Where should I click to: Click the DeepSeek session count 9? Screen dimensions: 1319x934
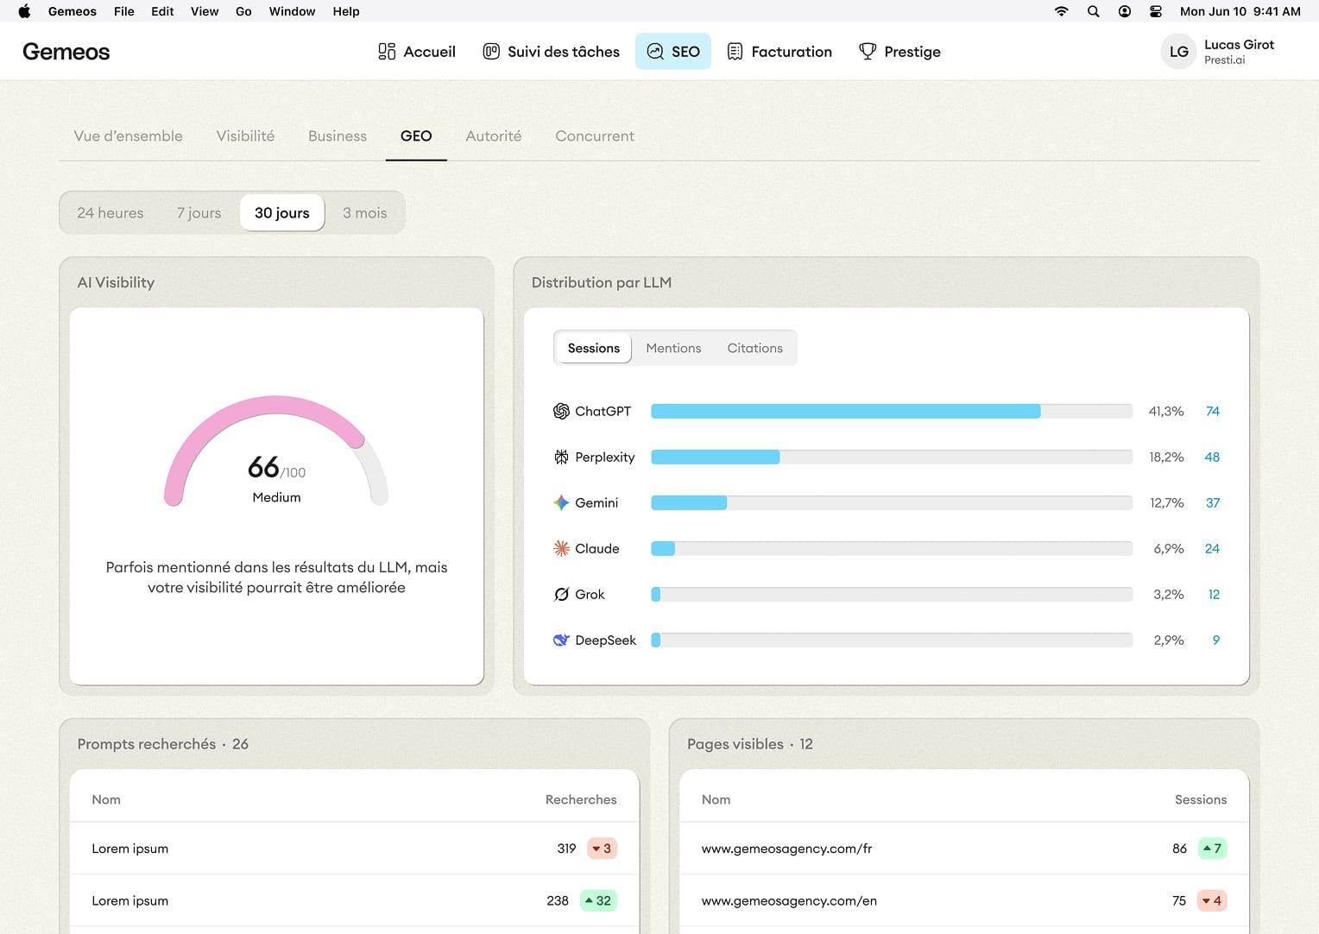(1216, 640)
